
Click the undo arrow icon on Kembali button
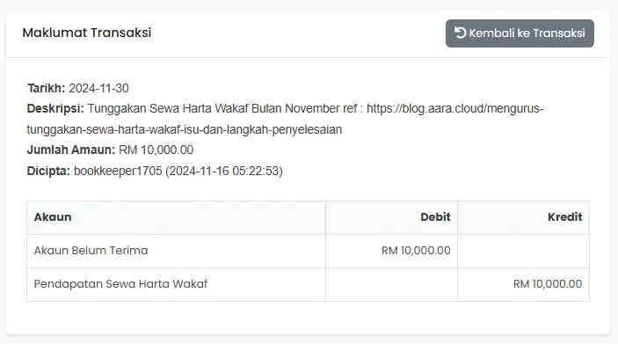tap(460, 33)
